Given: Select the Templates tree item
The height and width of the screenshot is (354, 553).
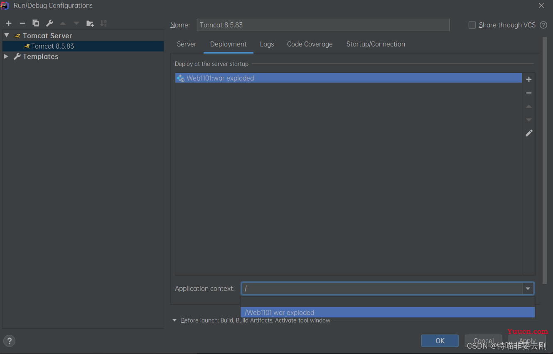Looking at the screenshot, I should pos(41,56).
